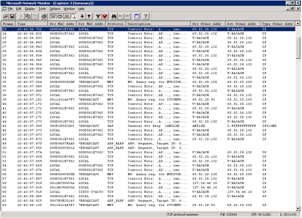
Task: Click time 10:43:08.135 in frame 63
Action: [29, 205]
